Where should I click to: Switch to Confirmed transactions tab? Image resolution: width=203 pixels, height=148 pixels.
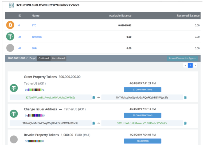click(x=44, y=58)
